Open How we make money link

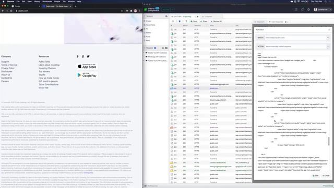point(49,78)
